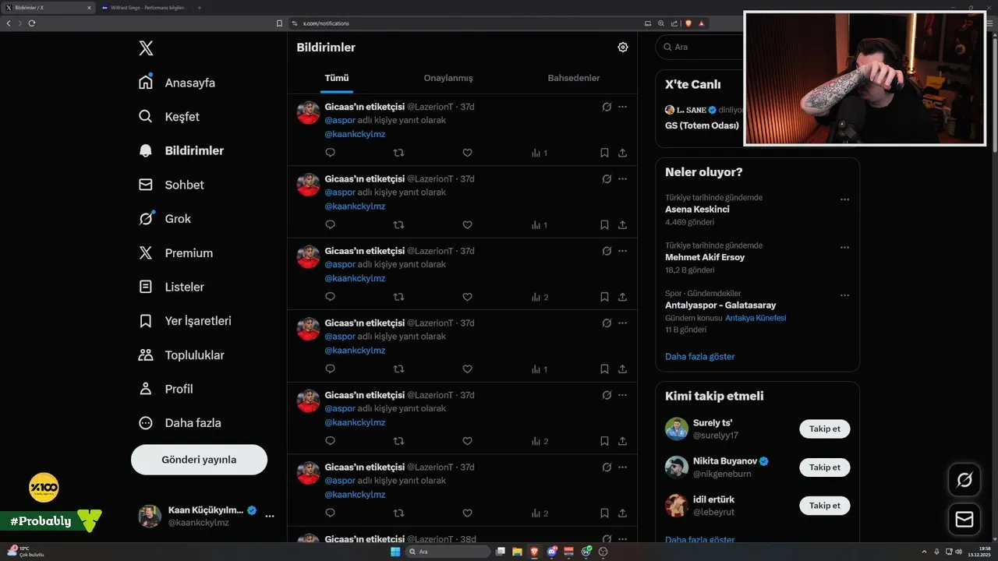Switch to the Tümü tab
This screenshot has height=561, width=998.
click(x=337, y=78)
